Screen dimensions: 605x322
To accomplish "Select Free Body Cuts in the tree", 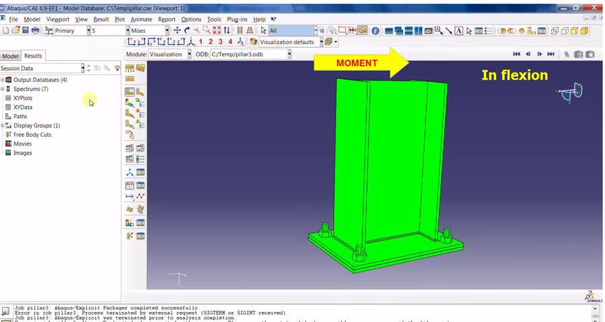I will [x=32, y=135].
